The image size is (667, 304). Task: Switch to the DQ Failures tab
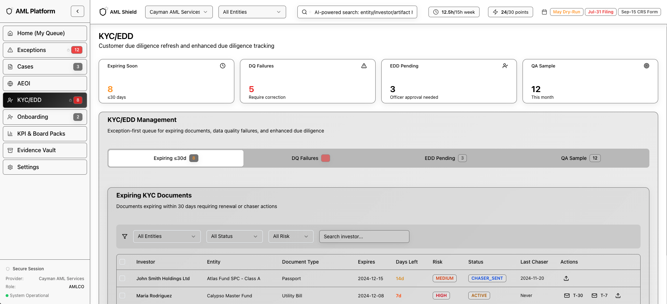(x=310, y=158)
